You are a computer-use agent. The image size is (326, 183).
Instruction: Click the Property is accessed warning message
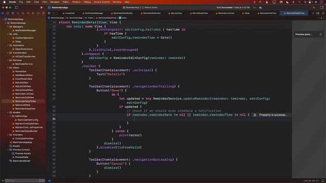[x=273, y=115]
